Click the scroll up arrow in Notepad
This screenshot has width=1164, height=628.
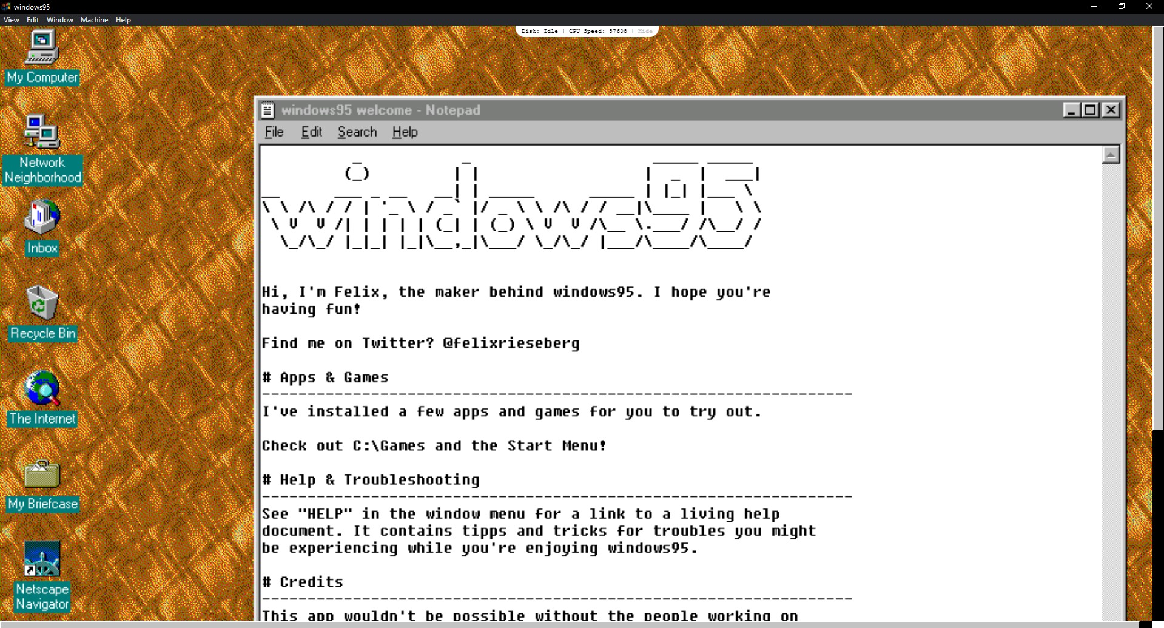point(1111,154)
